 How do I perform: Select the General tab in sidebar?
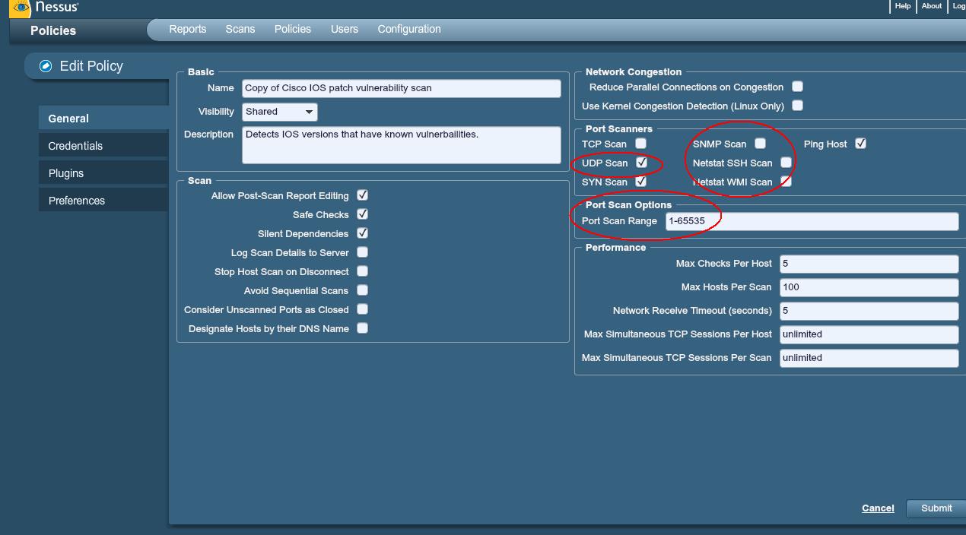pos(103,119)
